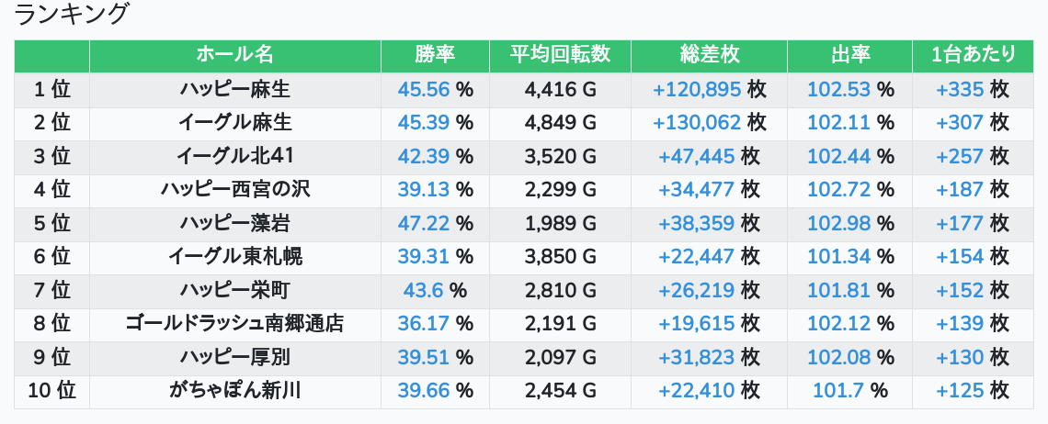Open the がちゃぽん新川 hall entry

[x=235, y=390]
